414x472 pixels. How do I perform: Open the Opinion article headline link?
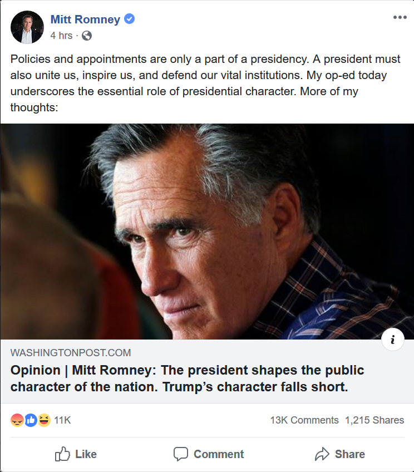(187, 378)
